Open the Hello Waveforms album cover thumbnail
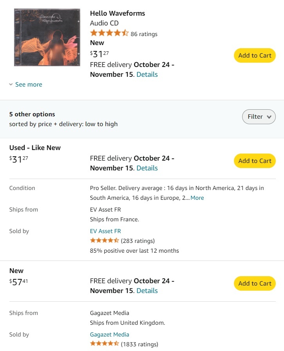The width and height of the screenshot is (284, 351). (x=47, y=38)
